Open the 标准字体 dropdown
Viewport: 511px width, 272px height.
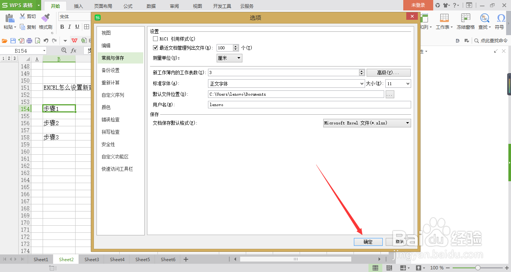pyautogui.click(x=361, y=83)
